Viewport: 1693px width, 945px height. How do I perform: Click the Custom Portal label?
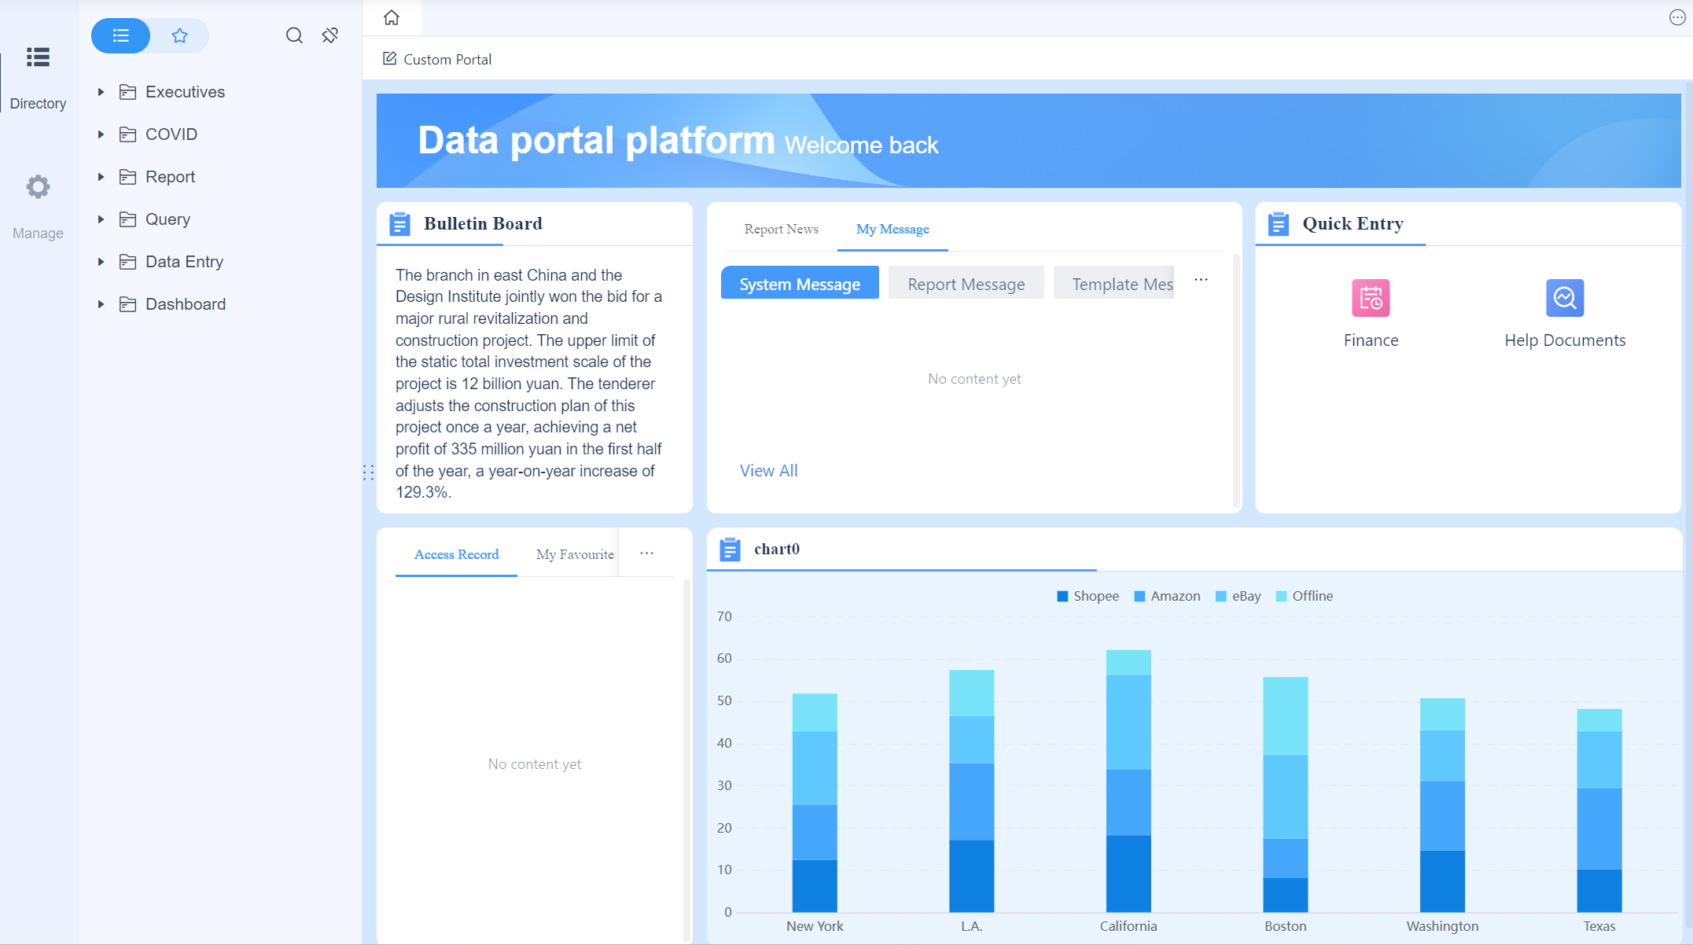pos(447,59)
